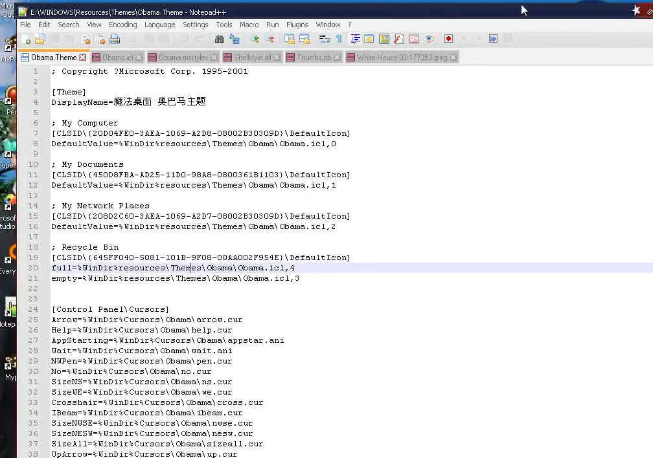Click the 'Arrow=' cursor line
Viewport: 653px width, 458px height.
147,320
